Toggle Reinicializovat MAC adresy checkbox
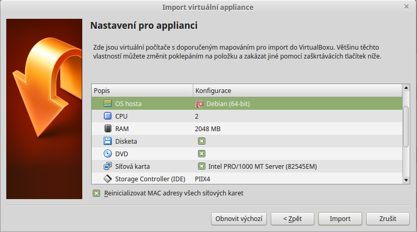Image resolution: width=417 pixels, height=232 pixels. pyautogui.click(x=96, y=193)
